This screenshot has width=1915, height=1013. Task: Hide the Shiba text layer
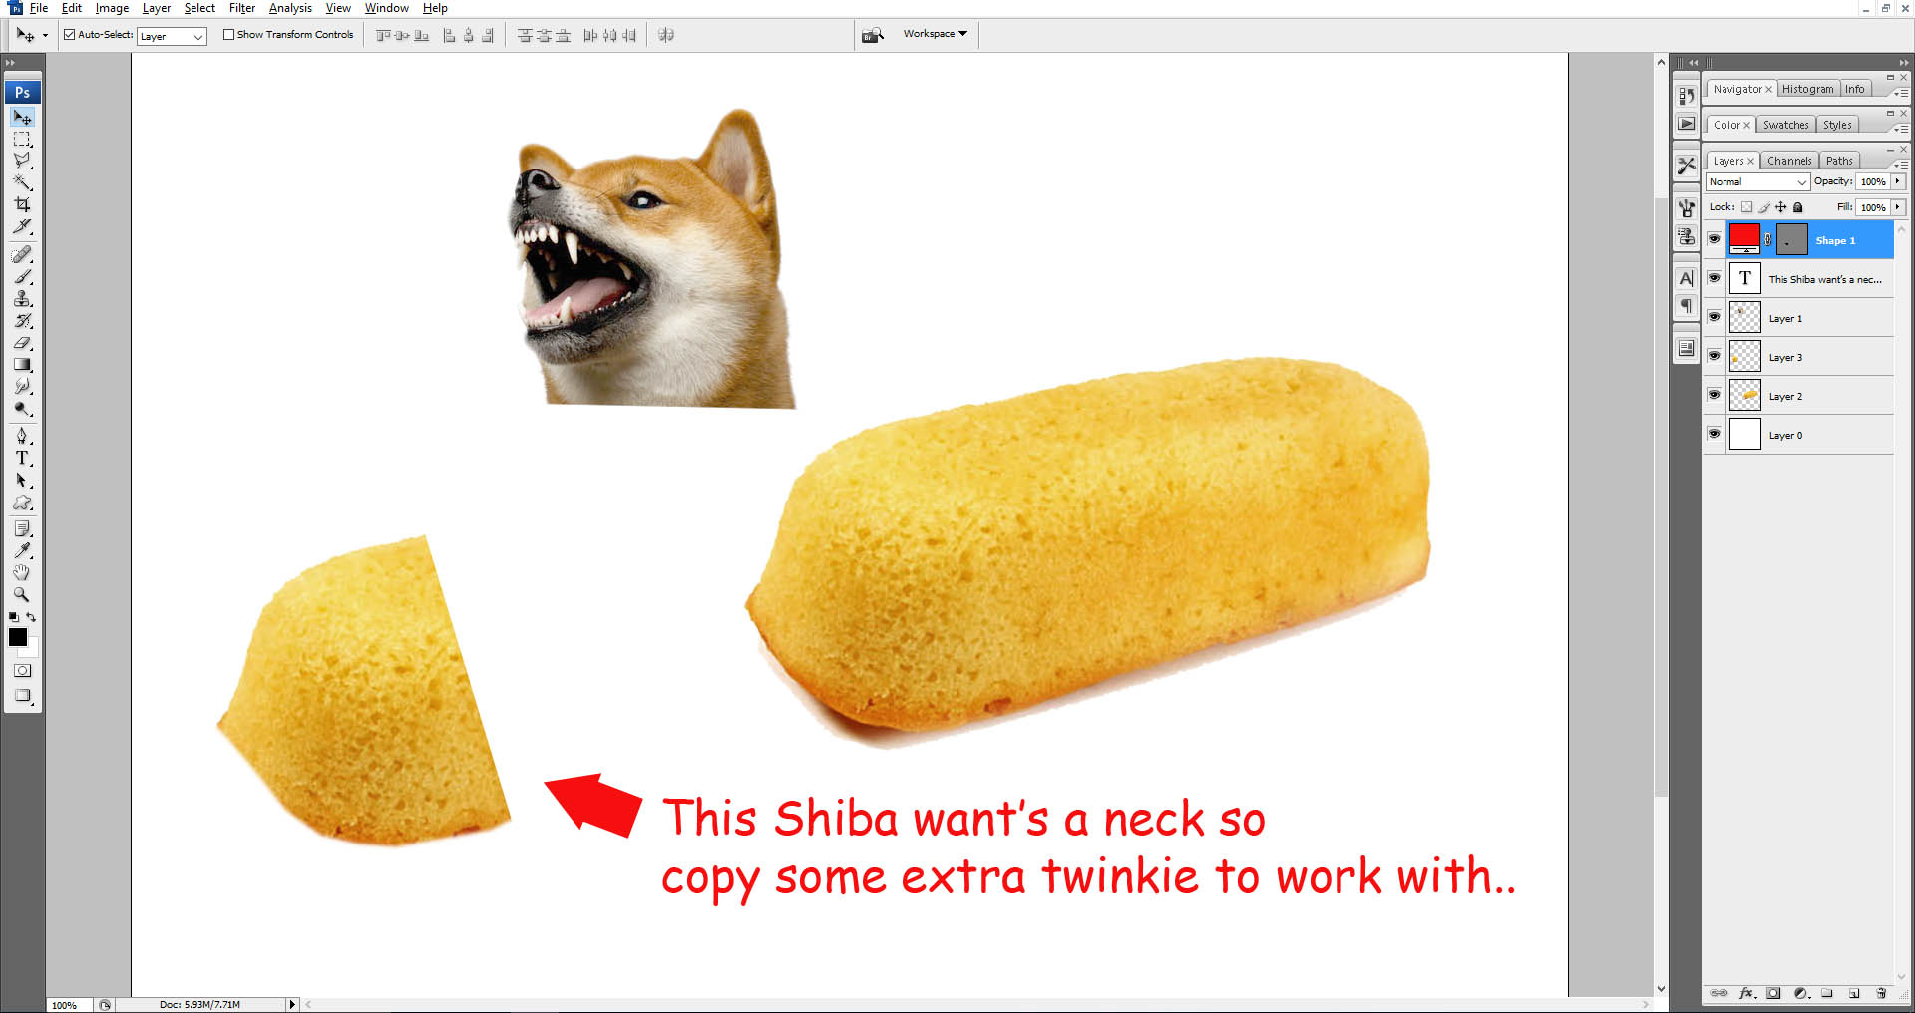point(1714,278)
